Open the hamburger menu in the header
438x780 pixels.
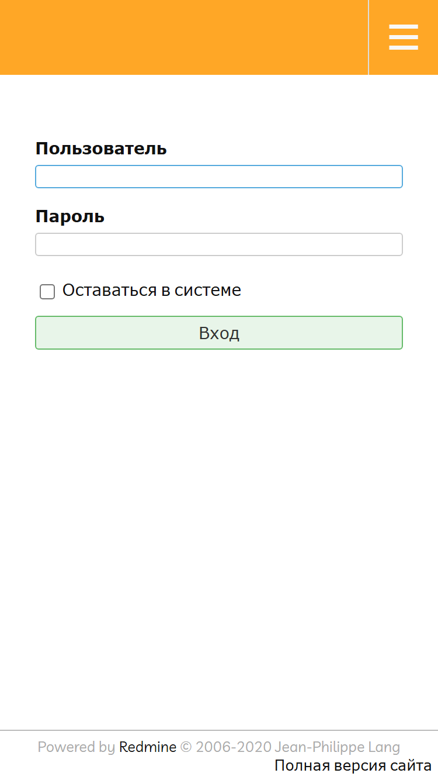(404, 37)
